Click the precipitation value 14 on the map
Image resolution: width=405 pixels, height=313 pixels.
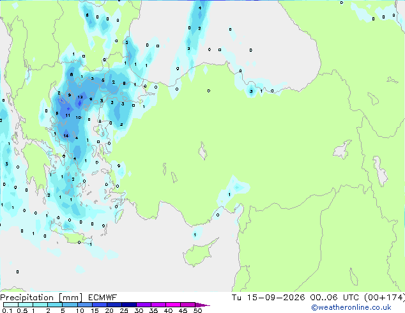(66, 135)
